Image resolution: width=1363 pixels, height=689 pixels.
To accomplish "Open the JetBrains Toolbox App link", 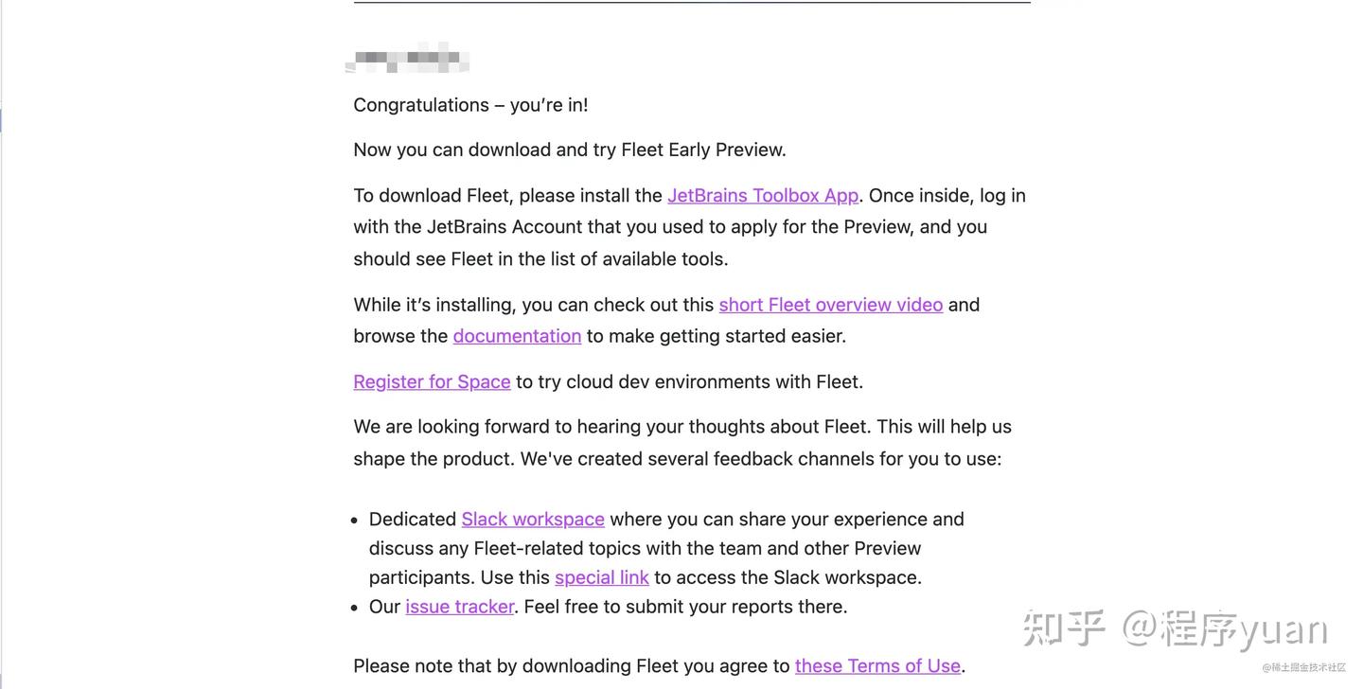I will pyautogui.click(x=762, y=196).
